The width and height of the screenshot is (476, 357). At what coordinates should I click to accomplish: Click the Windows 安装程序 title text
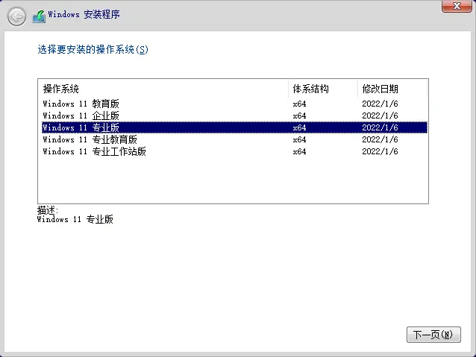point(84,15)
